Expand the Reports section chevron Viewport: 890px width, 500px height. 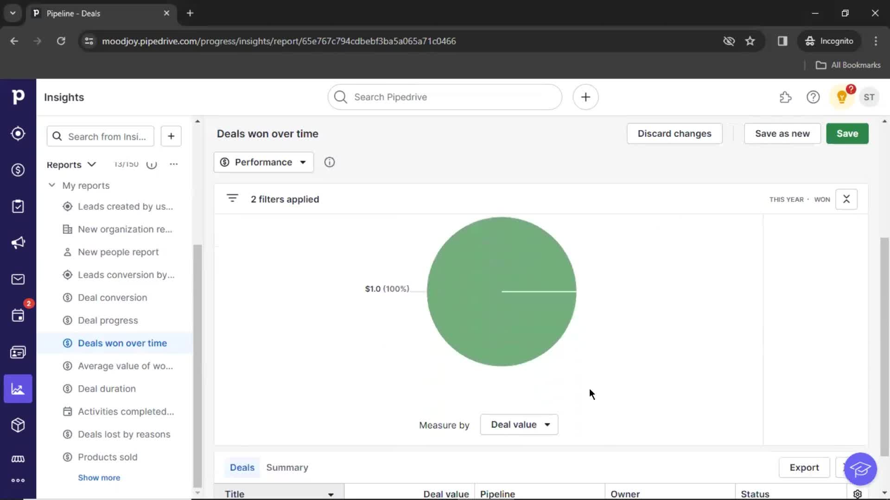(92, 163)
